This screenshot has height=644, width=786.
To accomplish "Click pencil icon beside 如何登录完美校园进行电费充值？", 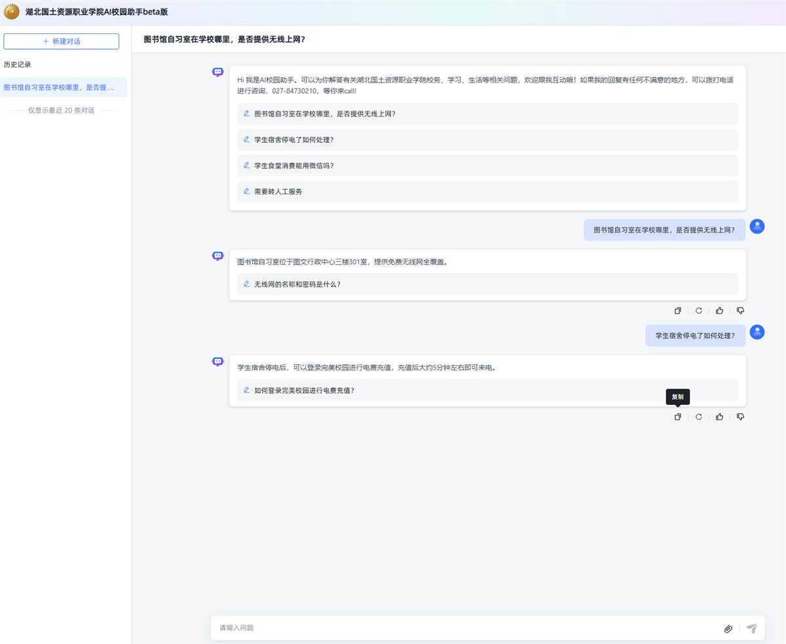I will [x=247, y=390].
